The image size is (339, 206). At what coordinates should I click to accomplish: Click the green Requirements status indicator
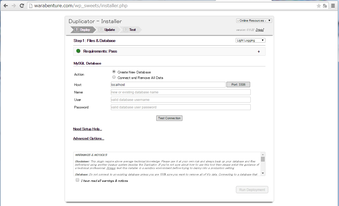(78, 51)
